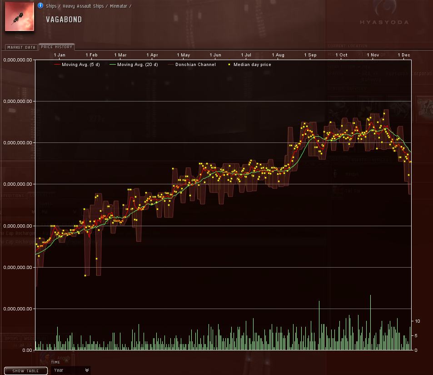433x375 pixels.
Task: Click the Minmatar breadcrumb link
Action: tap(119, 6)
